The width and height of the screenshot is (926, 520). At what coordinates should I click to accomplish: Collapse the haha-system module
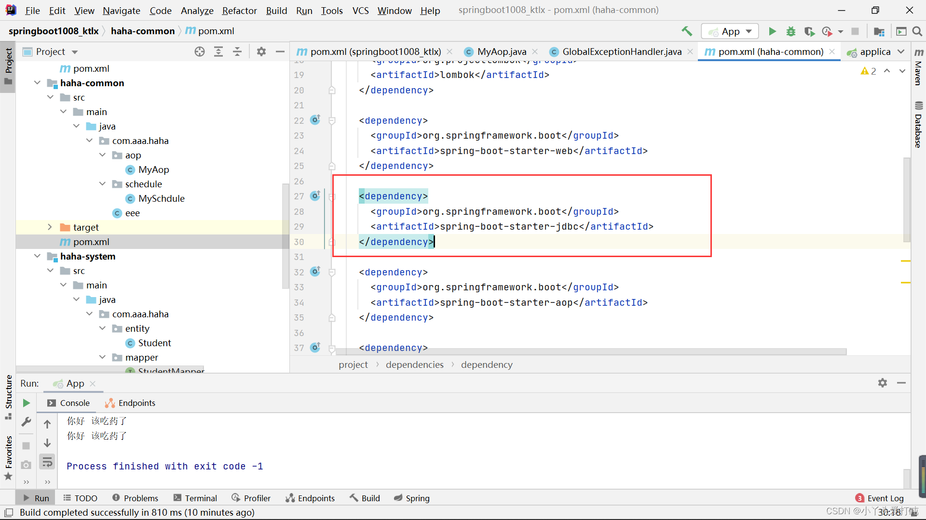pyautogui.click(x=37, y=256)
